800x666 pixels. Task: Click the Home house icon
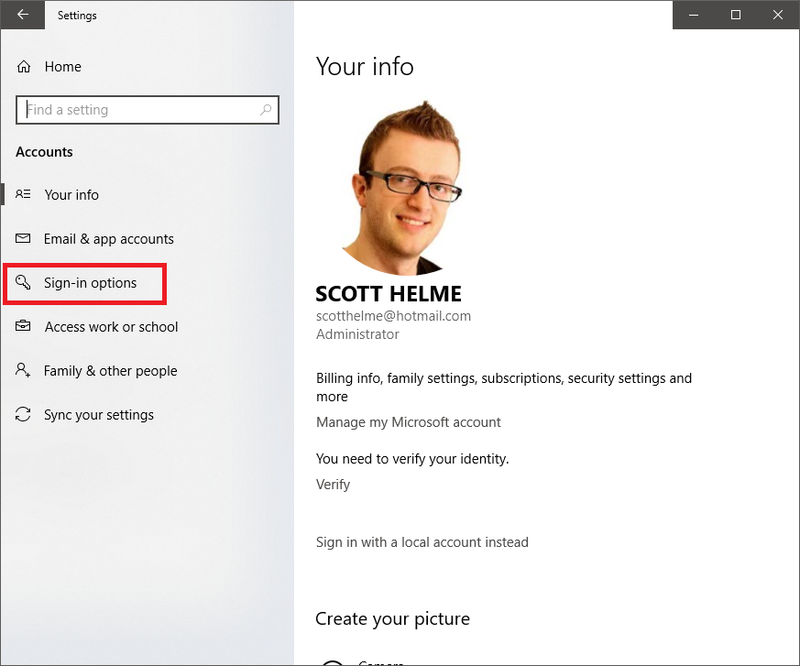click(x=24, y=67)
